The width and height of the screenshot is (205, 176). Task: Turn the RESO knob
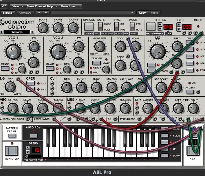coord(97,87)
